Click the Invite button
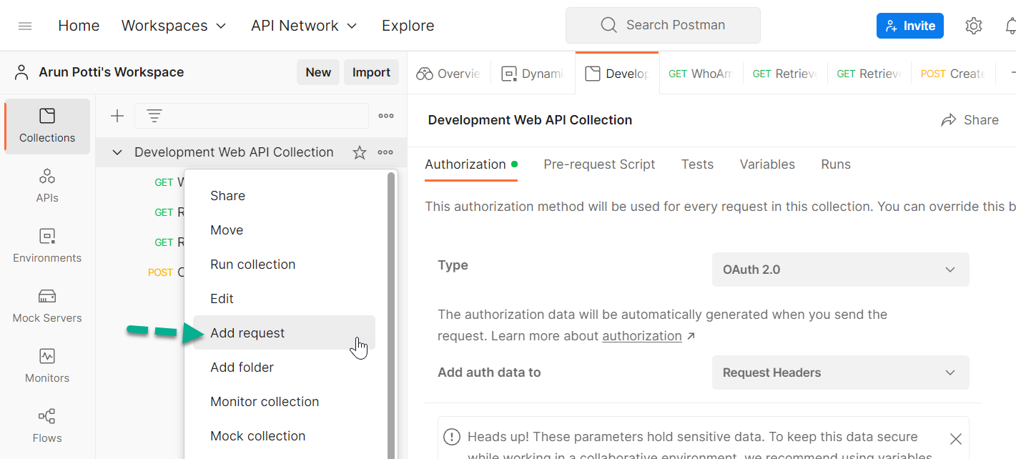Image resolution: width=1016 pixels, height=459 pixels. point(909,25)
